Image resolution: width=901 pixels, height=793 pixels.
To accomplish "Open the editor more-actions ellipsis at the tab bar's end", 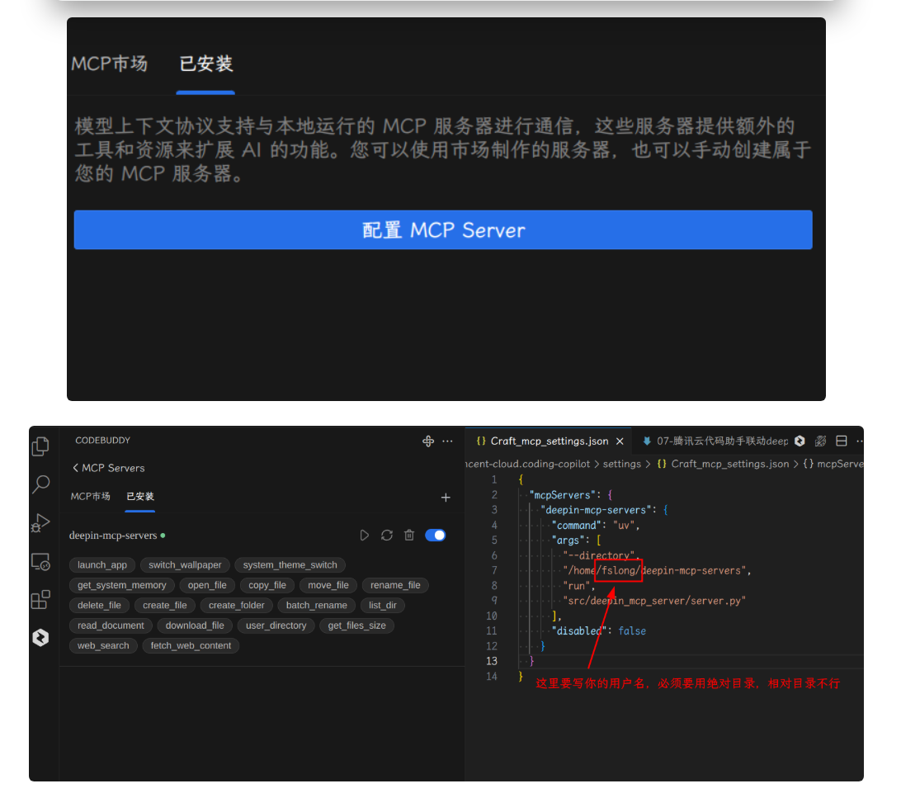I will click(859, 441).
